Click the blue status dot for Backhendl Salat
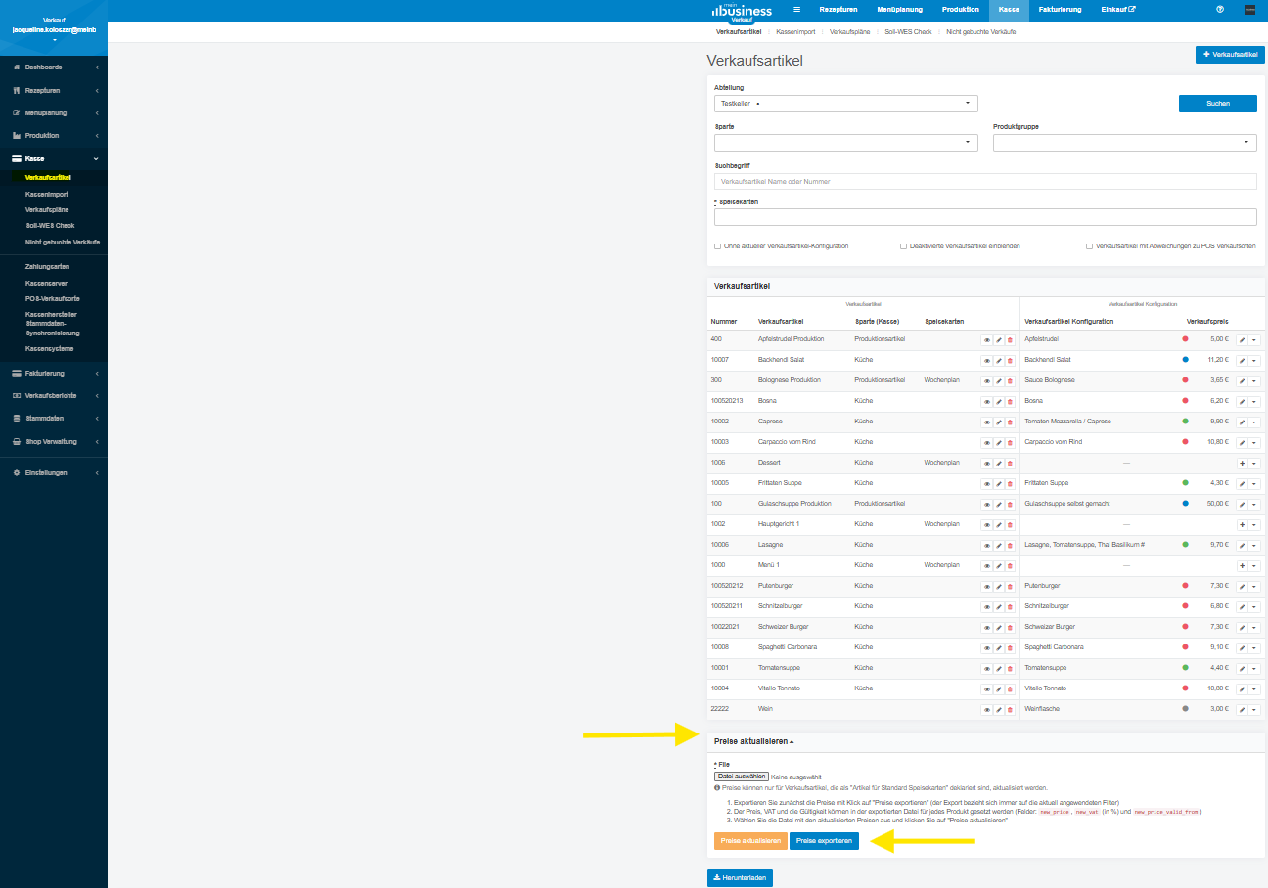Screen dimensions: 1268x888 tap(1186, 360)
